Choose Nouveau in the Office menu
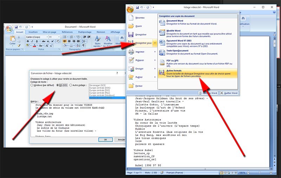The image size is (281, 178). pos(142,18)
